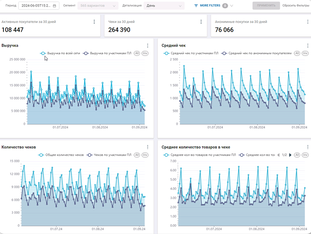Toggle Средний чек по анонимным покупателям series
Viewport: 311px width, 234px height.
257,53
